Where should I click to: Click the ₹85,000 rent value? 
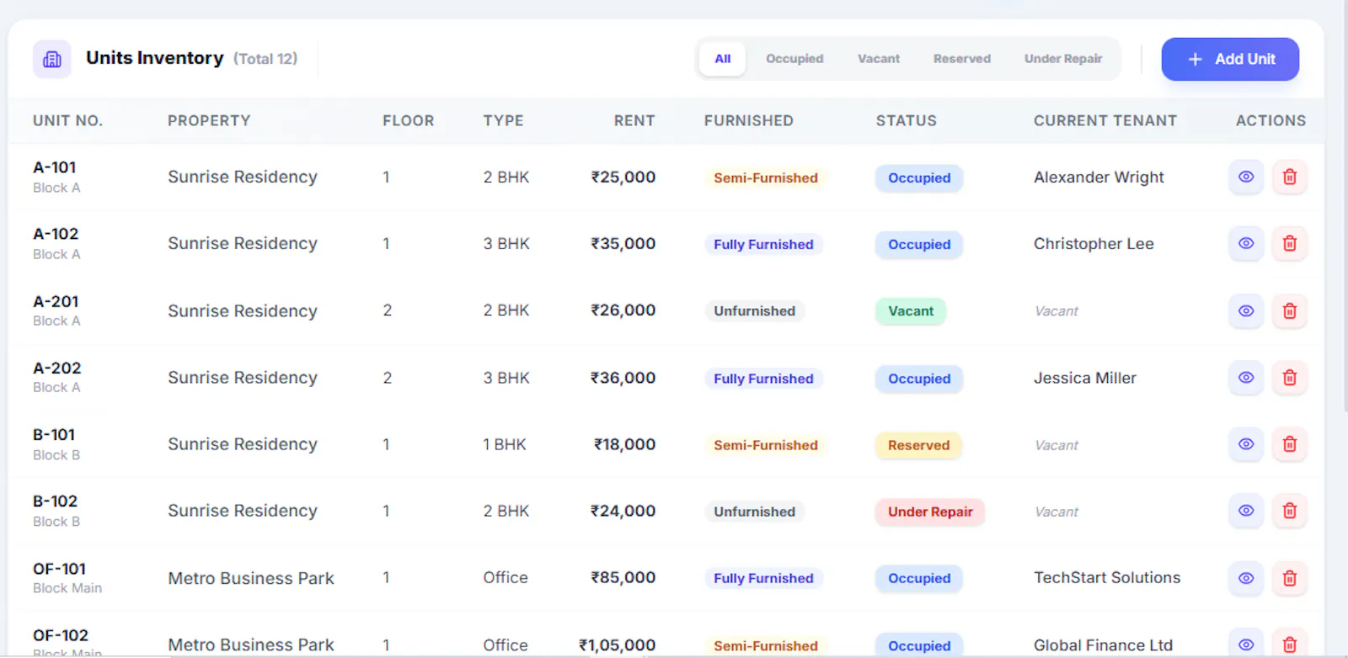click(x=623, y=577)
